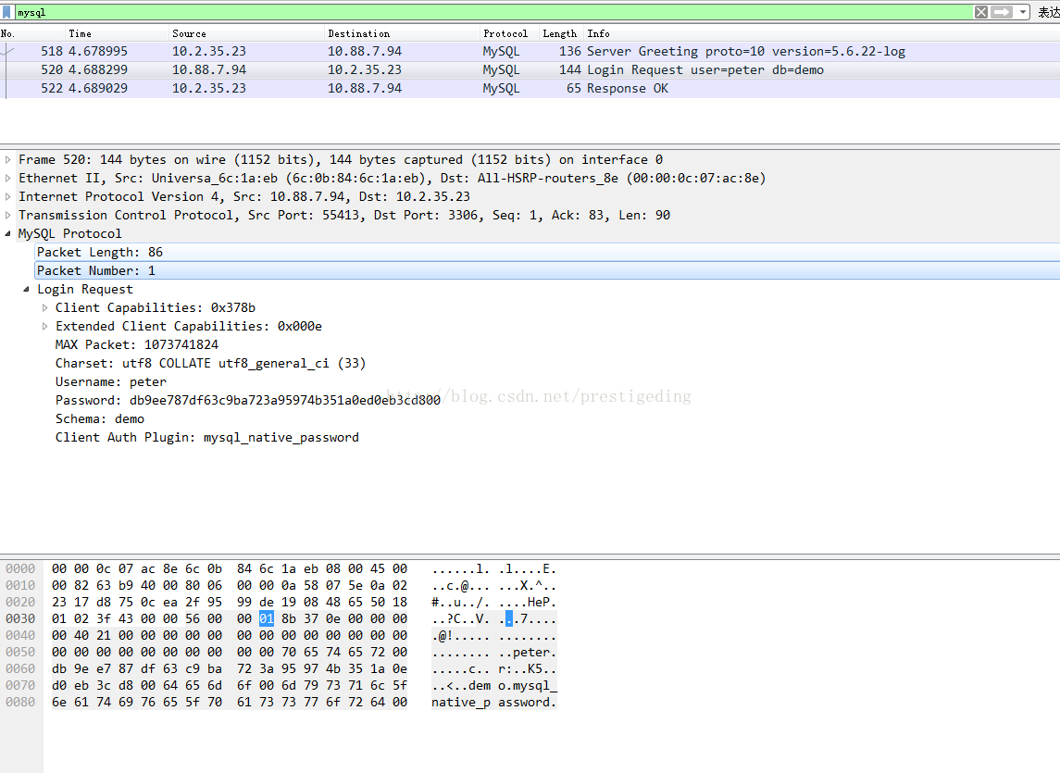Image resolution: width=1060 pixels, height=773 pixels.
Task: Apply the display filter arrow button
Action: 1002,12
